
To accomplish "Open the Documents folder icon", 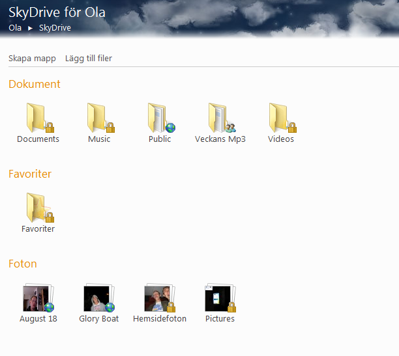I will pyautogui.click(x=40, y=118).
